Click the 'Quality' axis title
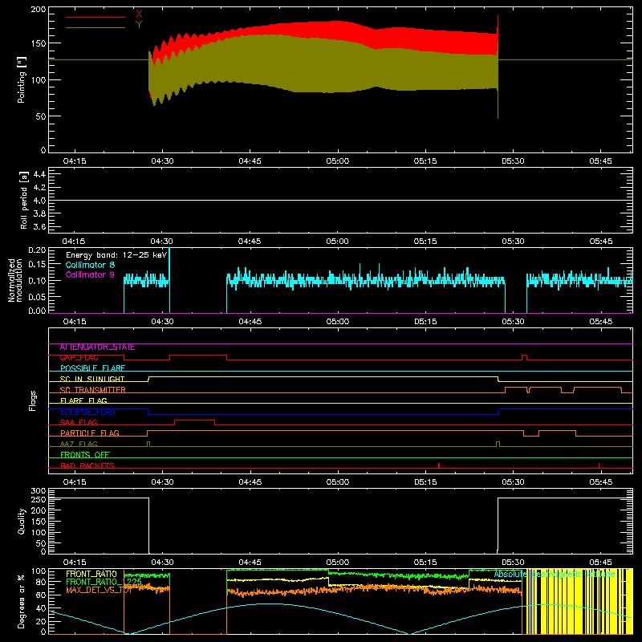Screen dimensions: 642x642 point(22,521)
